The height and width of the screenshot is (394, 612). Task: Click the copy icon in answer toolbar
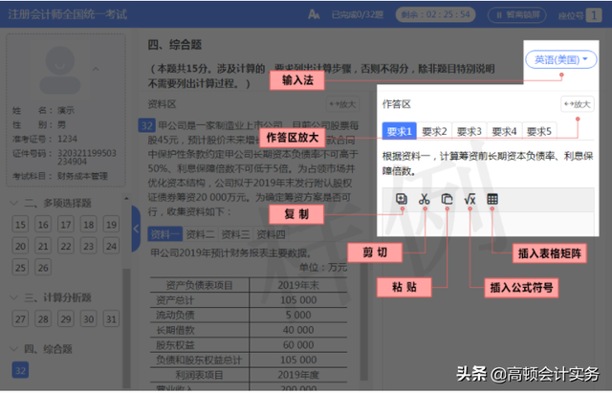tap(402, 199)
